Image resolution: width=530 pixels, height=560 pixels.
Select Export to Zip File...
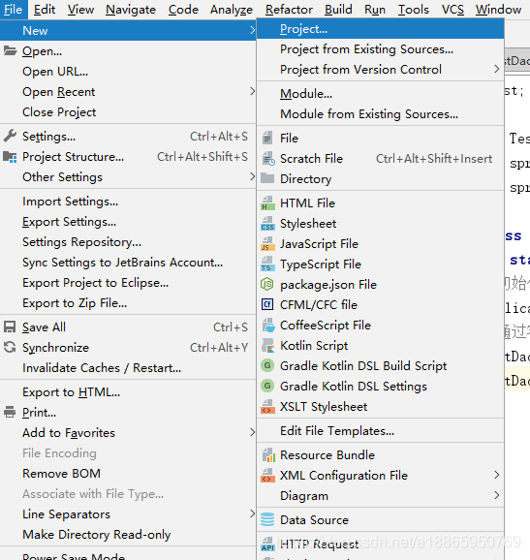coord(128,303)
